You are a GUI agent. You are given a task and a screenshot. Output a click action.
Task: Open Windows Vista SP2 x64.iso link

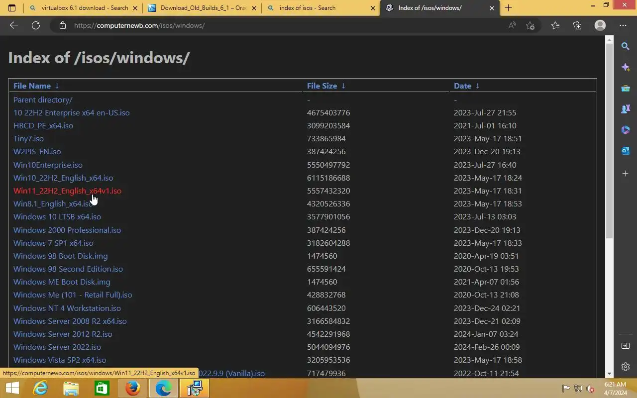pos(60,360)
